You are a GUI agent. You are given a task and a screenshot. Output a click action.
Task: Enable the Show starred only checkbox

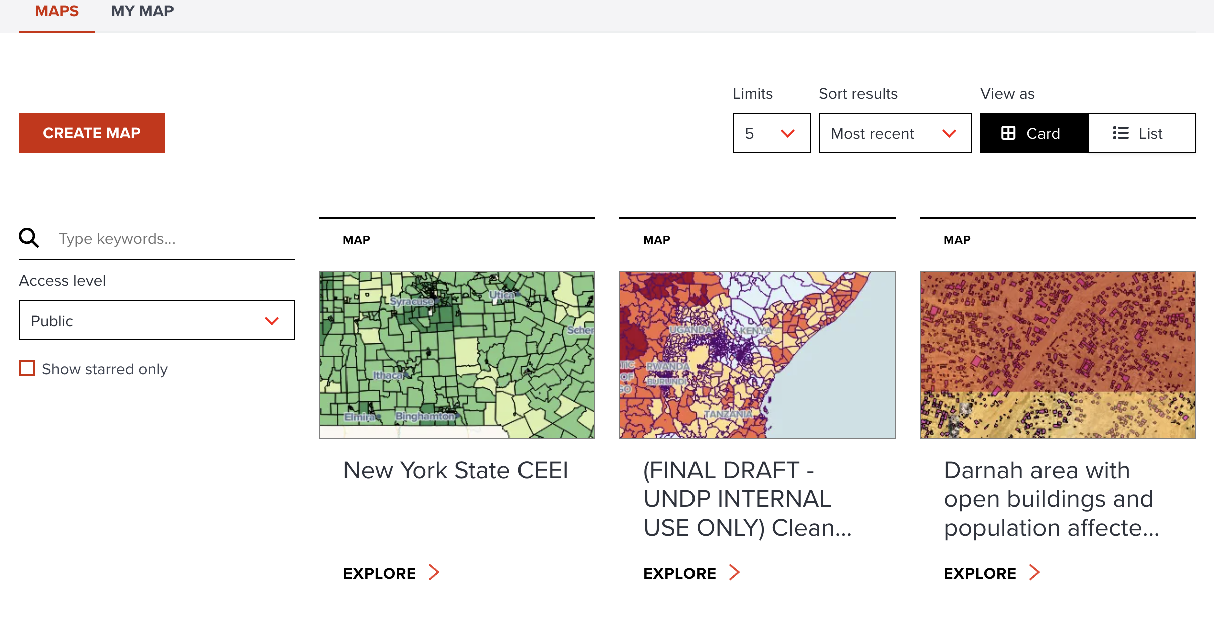(x=27, y=369)
